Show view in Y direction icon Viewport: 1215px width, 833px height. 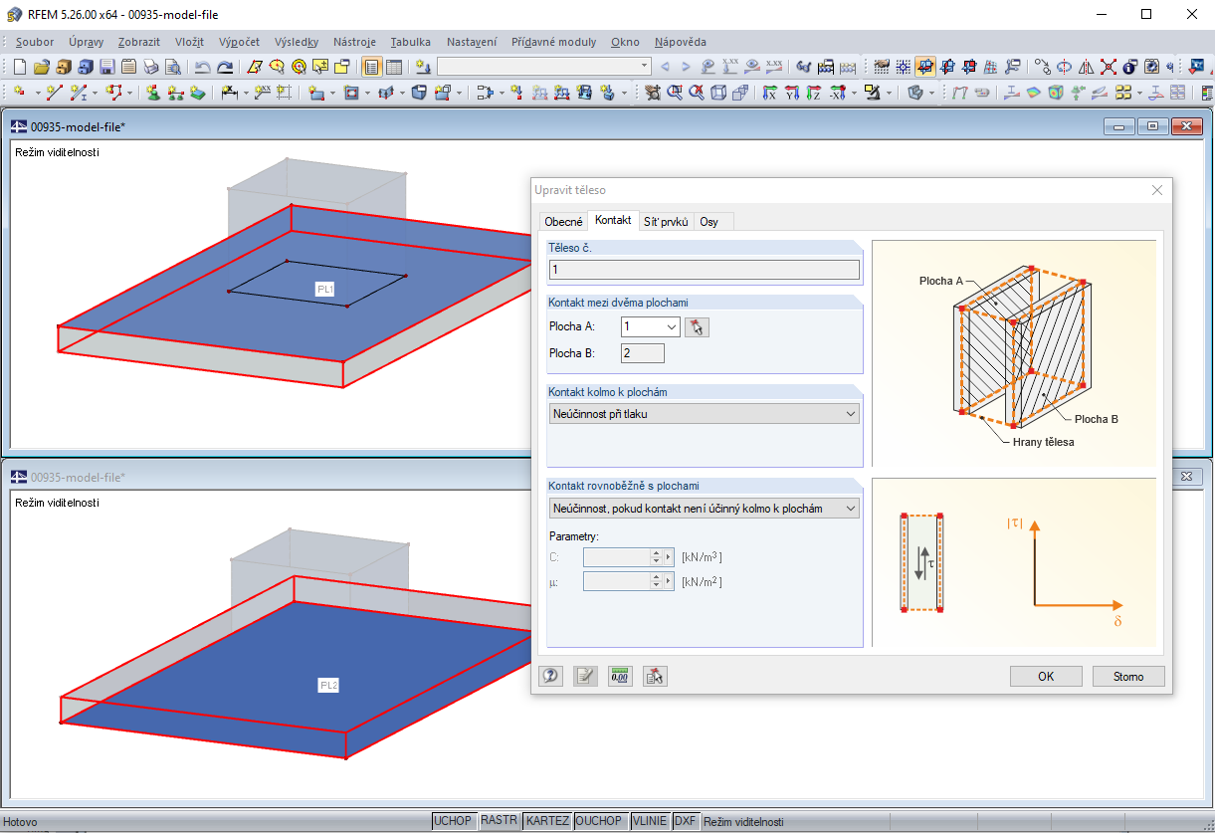[x=792, y=92]
